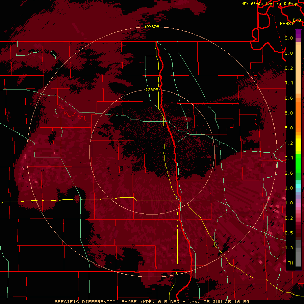Click the 0.2 value on the color scale

pyautogui.click(x=289, y=218)
